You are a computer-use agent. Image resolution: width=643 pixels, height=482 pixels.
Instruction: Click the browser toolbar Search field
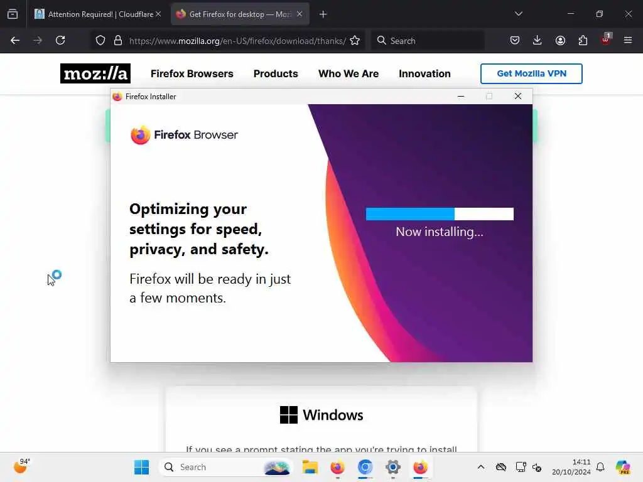(428, 41)
